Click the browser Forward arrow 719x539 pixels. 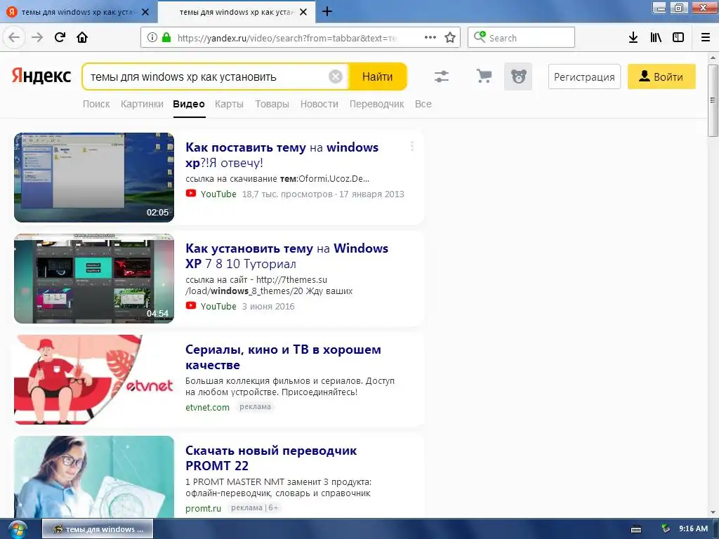click(x=37, y=37)
